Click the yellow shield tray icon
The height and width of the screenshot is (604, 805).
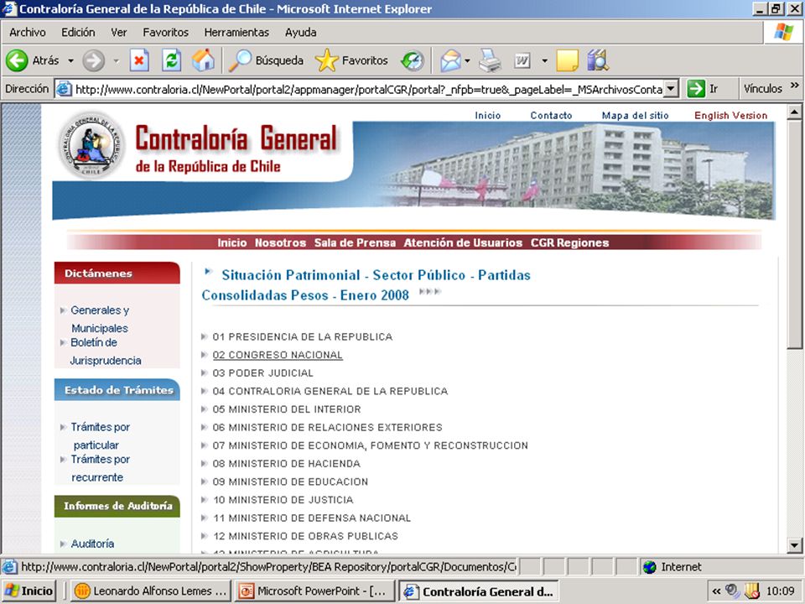click(x=751, y=591)
